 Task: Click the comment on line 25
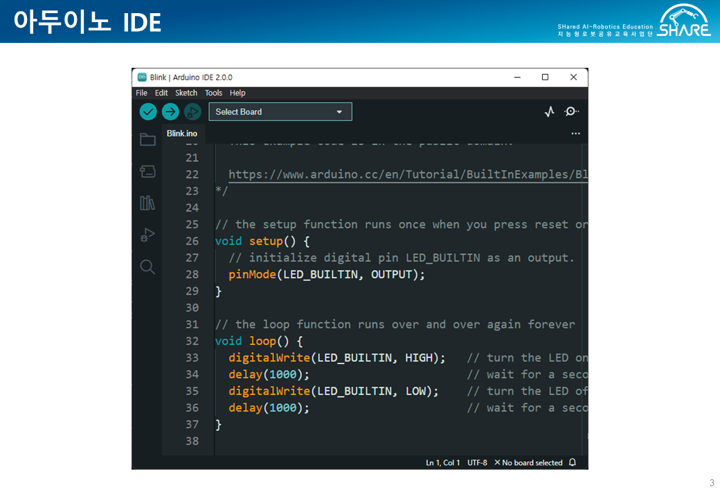402,225
